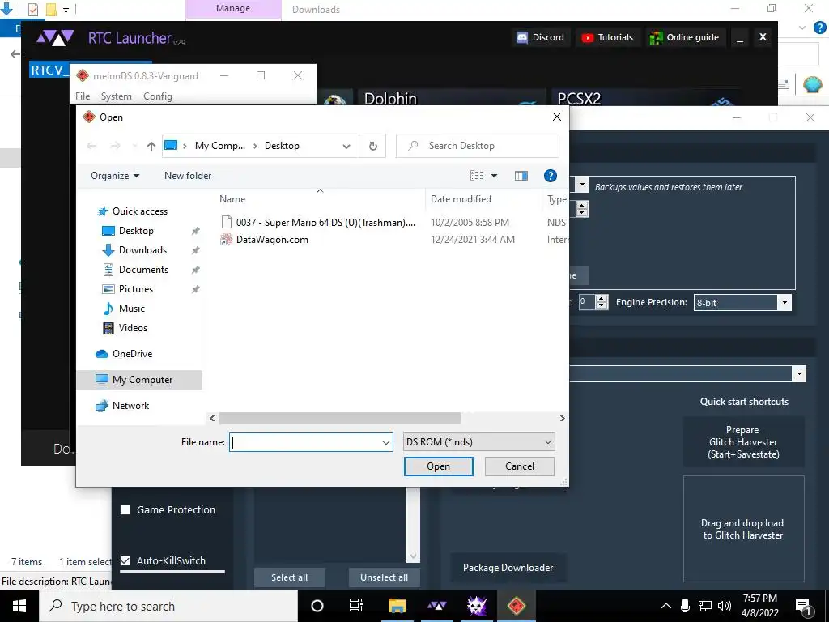
Task: Cancel the Open dialog
Action: click(519, 466)
